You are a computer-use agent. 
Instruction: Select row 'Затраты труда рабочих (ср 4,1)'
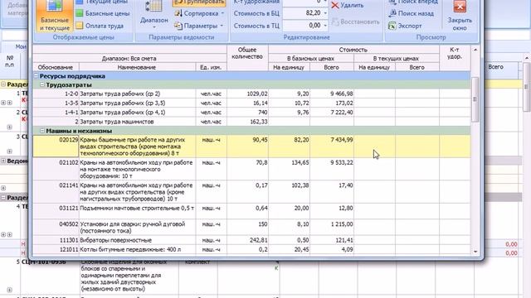click(251, 113)
